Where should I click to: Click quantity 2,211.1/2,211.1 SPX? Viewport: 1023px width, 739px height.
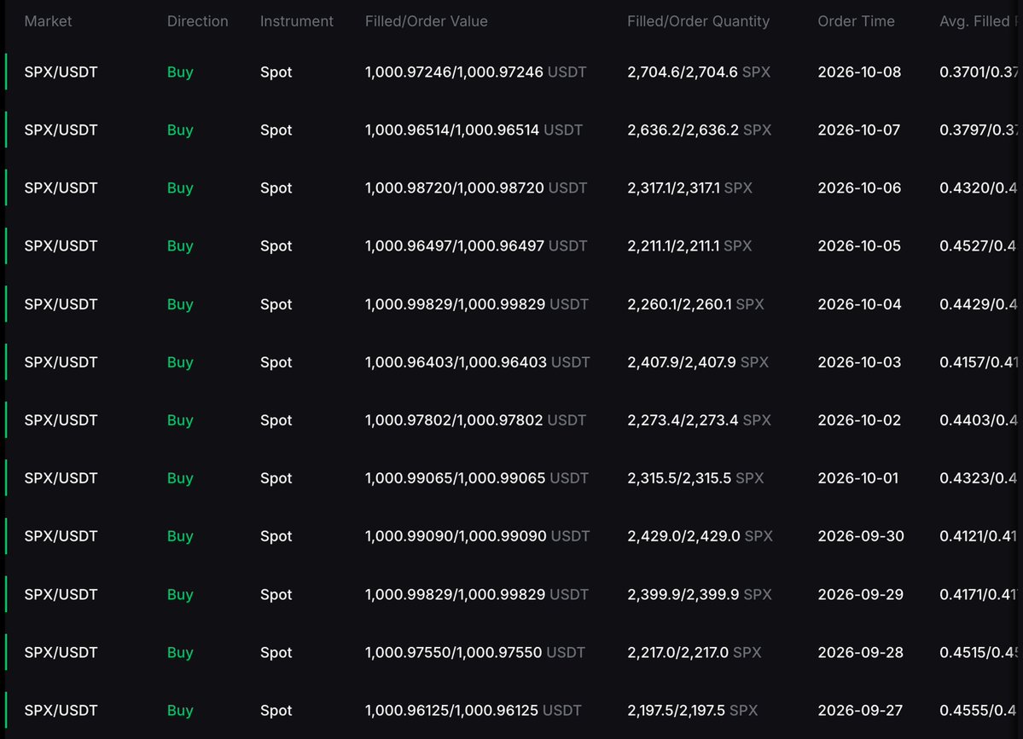(689, 246)
